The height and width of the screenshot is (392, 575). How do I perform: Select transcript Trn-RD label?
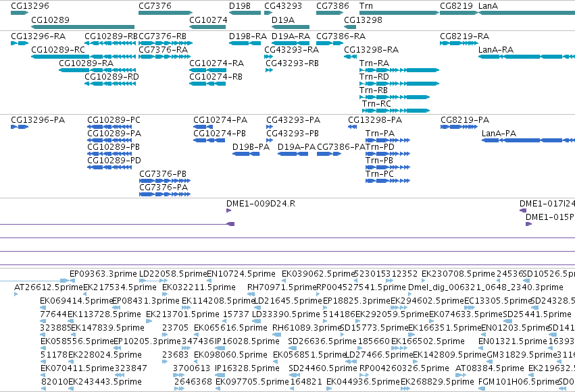pyautogui.click(x=374, y=77)
